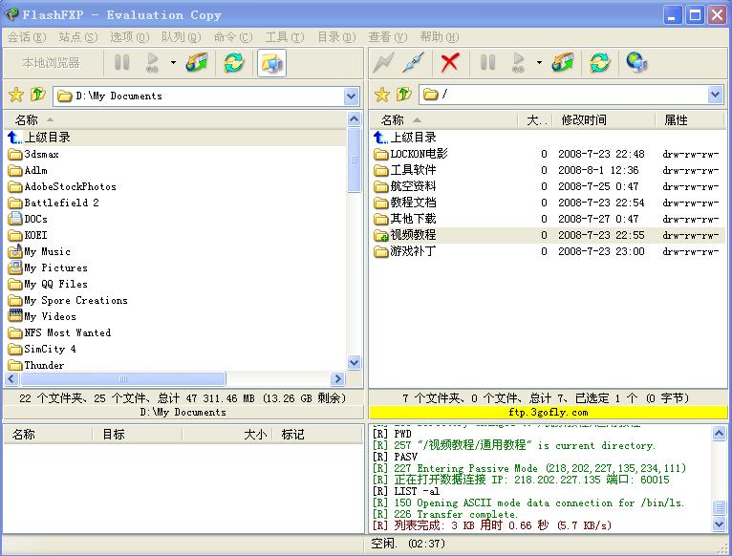Click the queue panel 目标 column header

click(x=137, y=434)
